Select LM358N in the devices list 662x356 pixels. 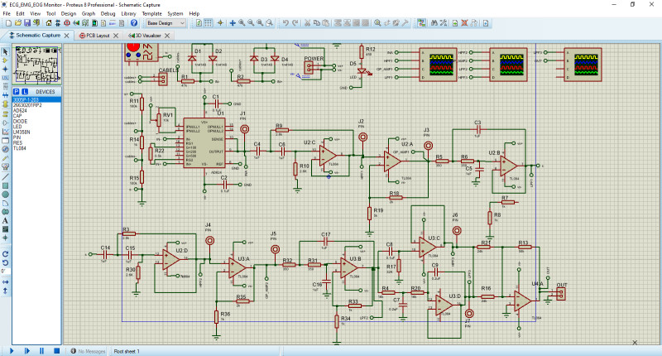coord(21,132)
